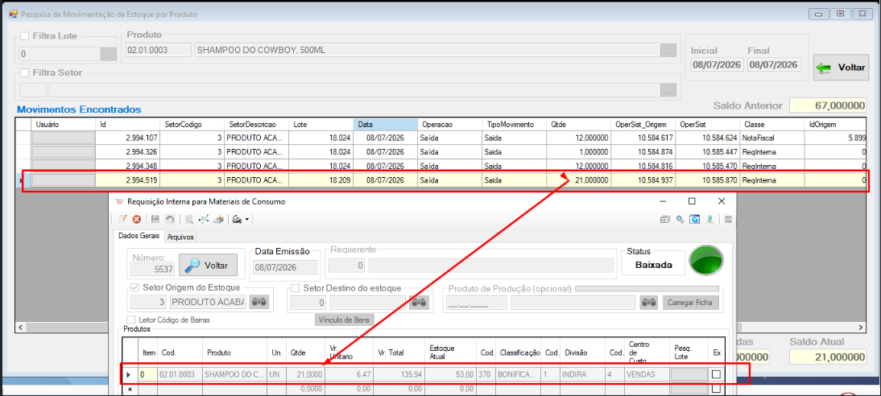The width and height of the screenshot is (881, 396).
Task: Click the Id cell 2.994.107
Action: click(128, 137)
